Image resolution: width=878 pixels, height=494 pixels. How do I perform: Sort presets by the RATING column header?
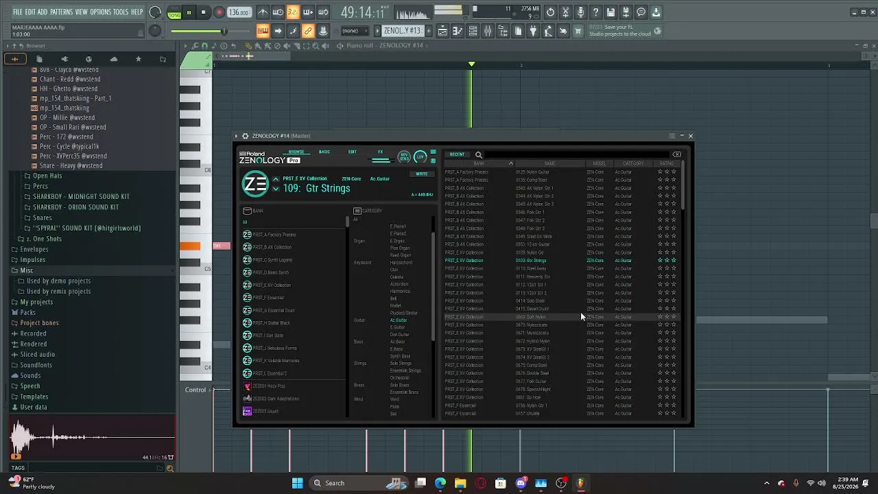click(x=666, y=163)
